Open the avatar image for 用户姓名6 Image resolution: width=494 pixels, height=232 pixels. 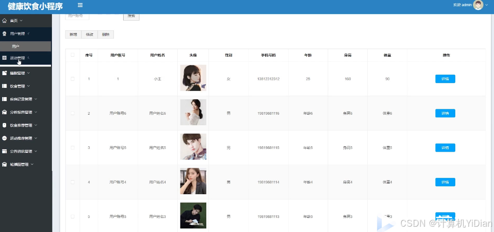coord(193,112)
